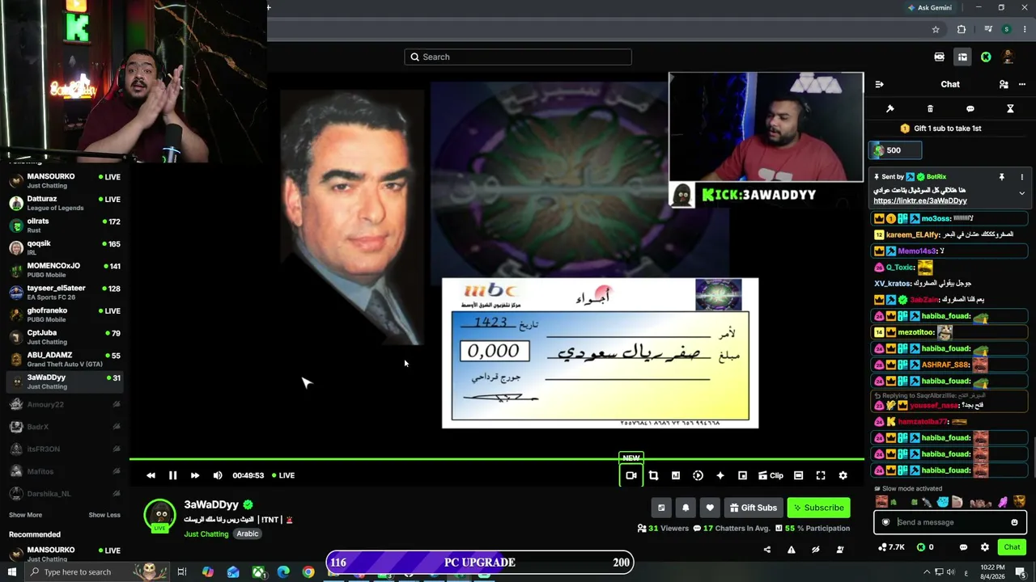Open the 500 points reward badge
This screenshot has width=1036, height=582.
[894, 150]
